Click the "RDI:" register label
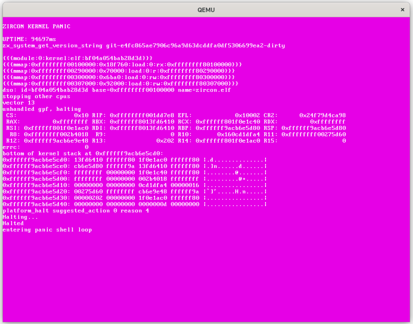413x324 pixels. [x=99, y=128]
